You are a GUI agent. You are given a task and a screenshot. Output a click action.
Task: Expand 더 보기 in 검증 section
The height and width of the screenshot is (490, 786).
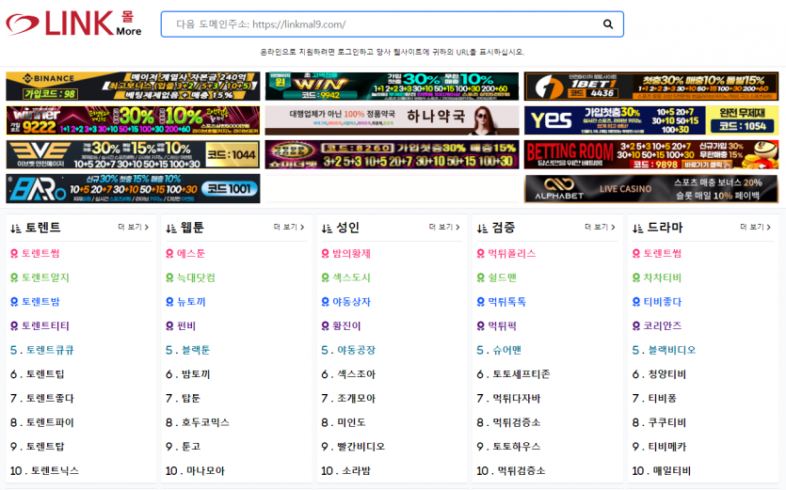tap(600, 227)
